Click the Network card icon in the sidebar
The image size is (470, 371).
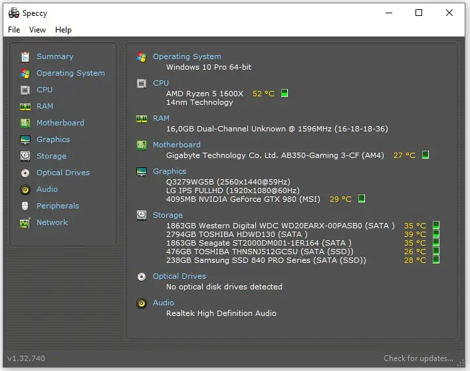[x=25, y=223]
